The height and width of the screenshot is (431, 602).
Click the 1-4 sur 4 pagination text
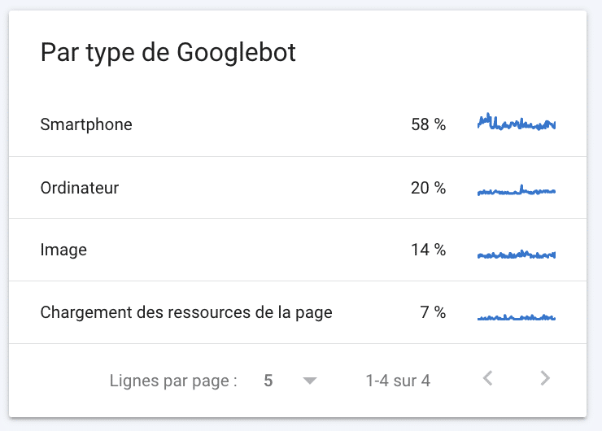pyautogui.click(x=398, y=381)
